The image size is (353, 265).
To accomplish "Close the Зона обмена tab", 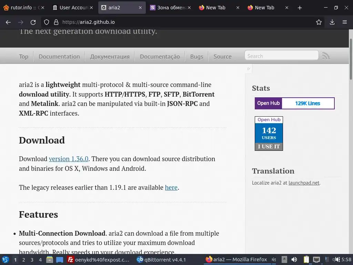I will point(189,8).
